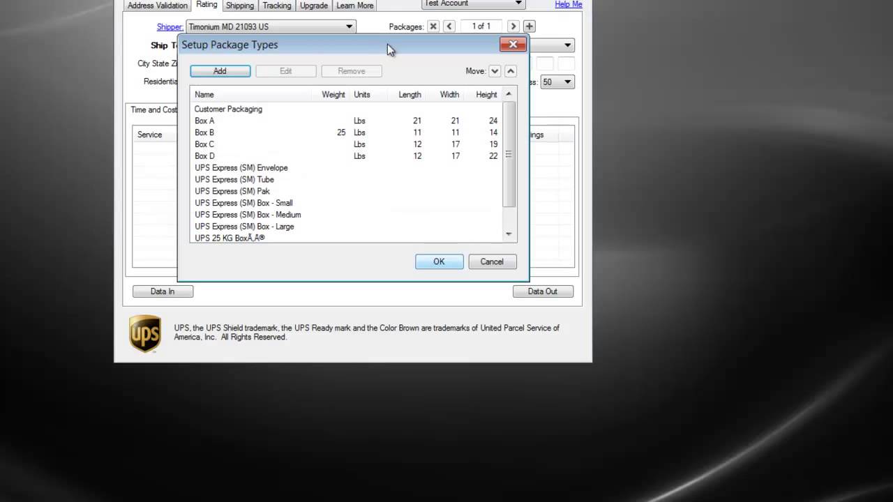Click the Service column header behind dialog
The width and height of the screenshot is (893, 502).
[x=155, y=135]
